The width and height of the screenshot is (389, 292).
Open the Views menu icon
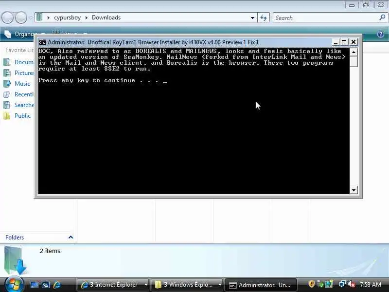coord(56,33)
